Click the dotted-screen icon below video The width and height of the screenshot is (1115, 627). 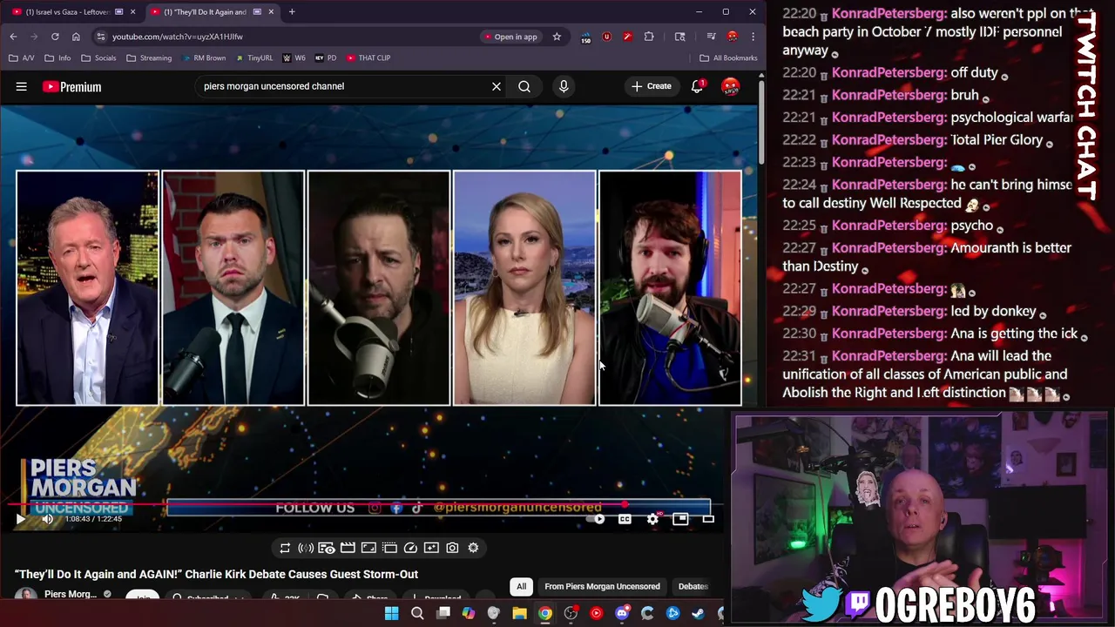pyautogui.click(x=389, y=548)
